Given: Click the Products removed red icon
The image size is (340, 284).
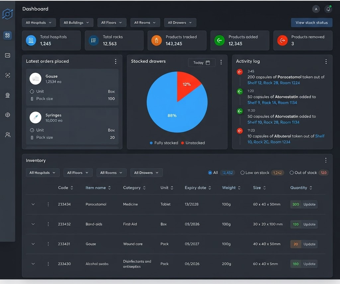Looking at the screenshot, I should [282, 40].
